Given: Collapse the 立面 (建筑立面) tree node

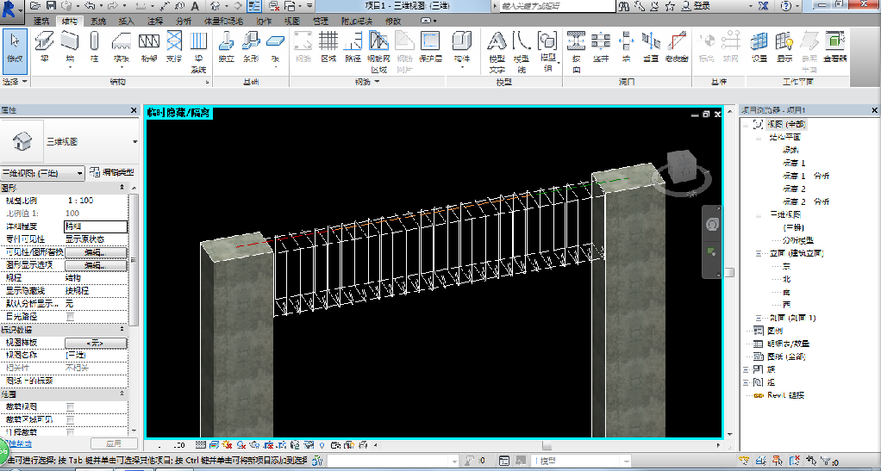Looking at the screenshot, I should click(759, 254).
